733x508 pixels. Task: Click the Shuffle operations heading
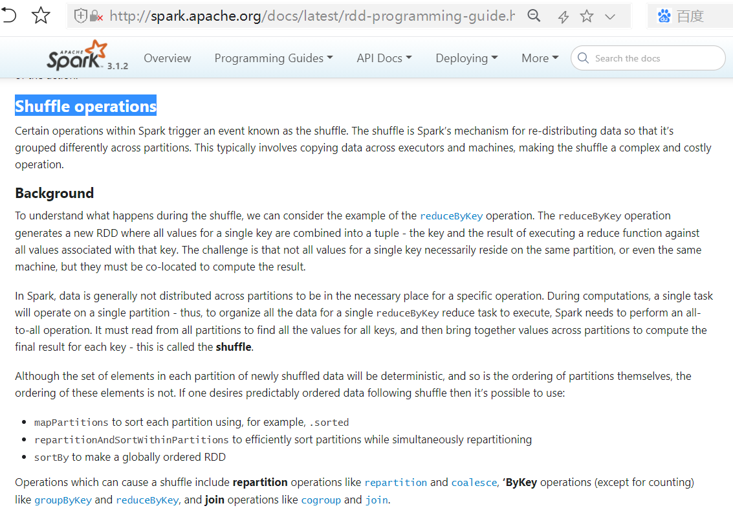click(x=85, y=106)
